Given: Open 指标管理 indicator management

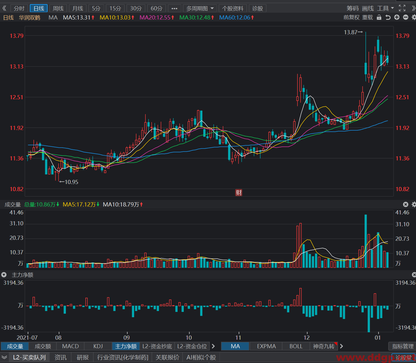Looking at the screenshot, I should (x=403, y=346).
